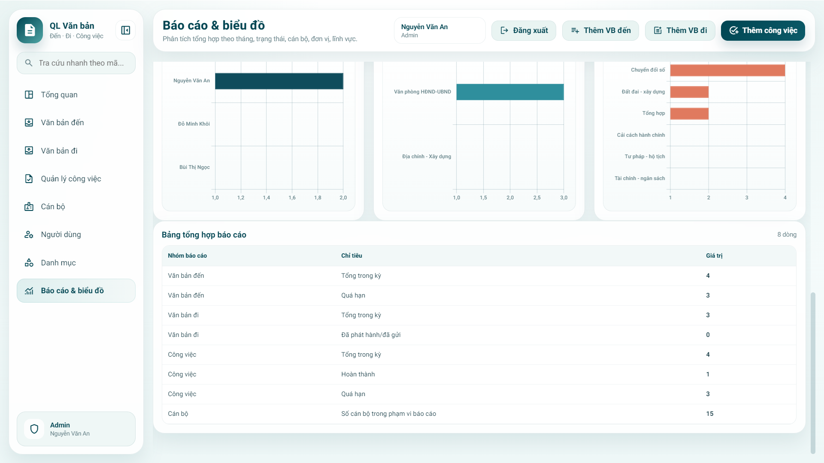This screenshot has width=824, height=463.
Task: Click Thêm VB đi button
Action: click(x=680, y=30)
